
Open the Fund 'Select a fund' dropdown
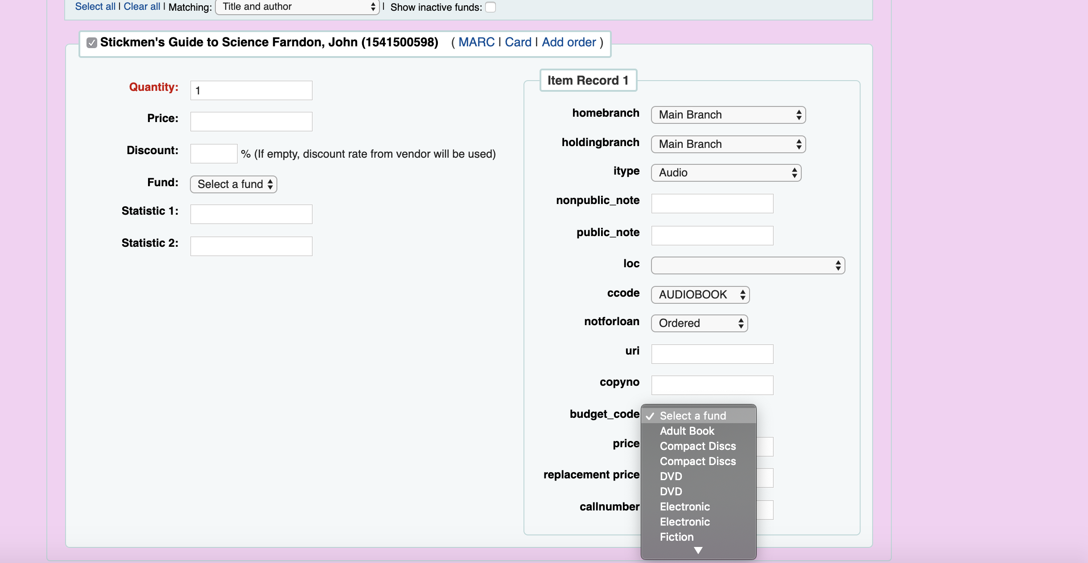point(233,184)
